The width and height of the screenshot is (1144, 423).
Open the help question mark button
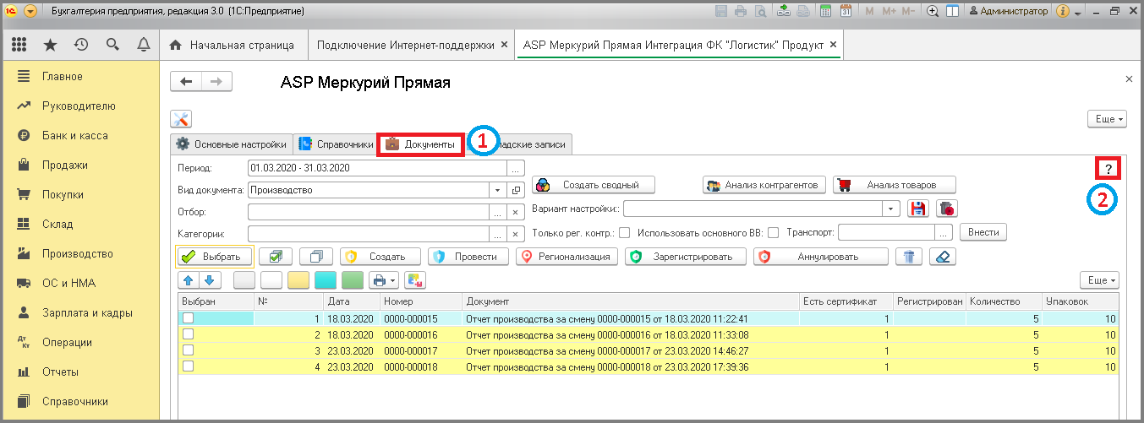pyautogui.click(x=1108, y=169)
